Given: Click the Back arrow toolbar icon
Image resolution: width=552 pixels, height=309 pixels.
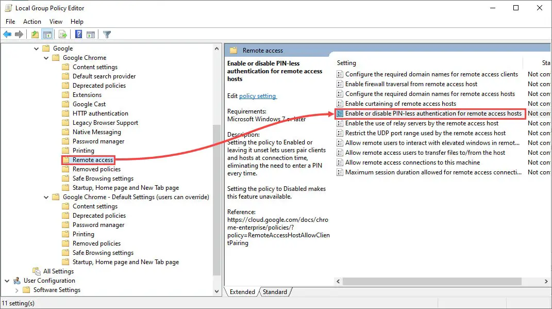Looking at the screenshot, I should [7, 34].
